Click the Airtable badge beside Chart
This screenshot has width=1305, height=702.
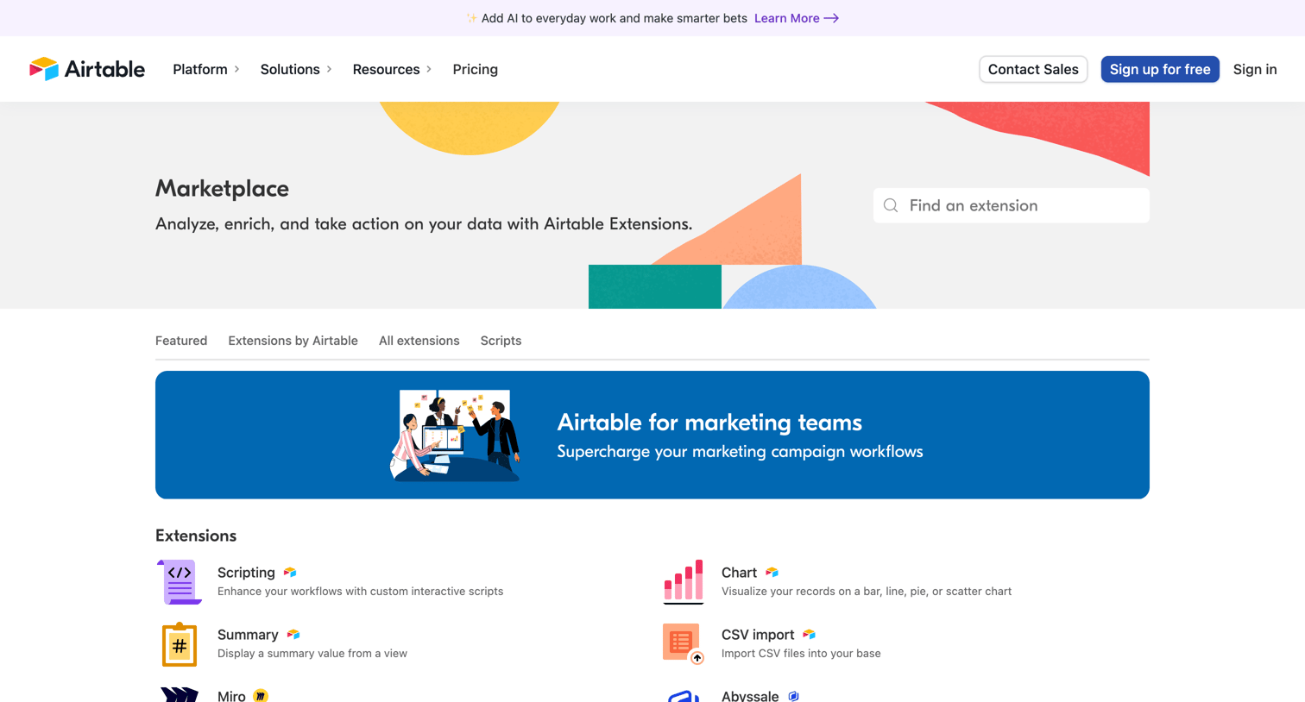pyautogui.click(x=772, y=573)
